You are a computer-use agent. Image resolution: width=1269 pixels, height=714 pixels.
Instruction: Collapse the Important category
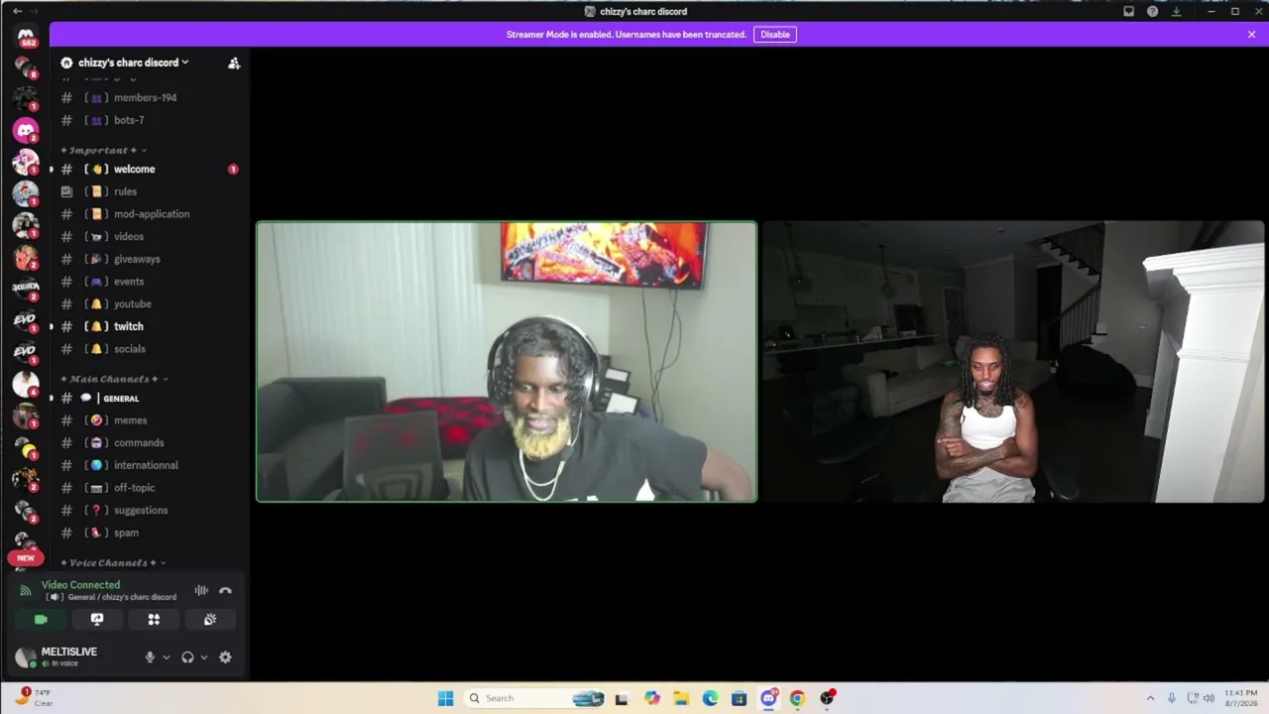tap(104, 151)
